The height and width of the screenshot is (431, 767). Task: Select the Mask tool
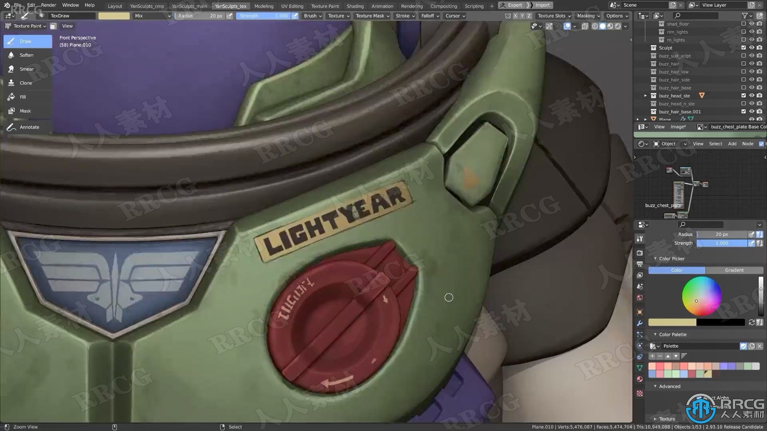pos(25,111)
